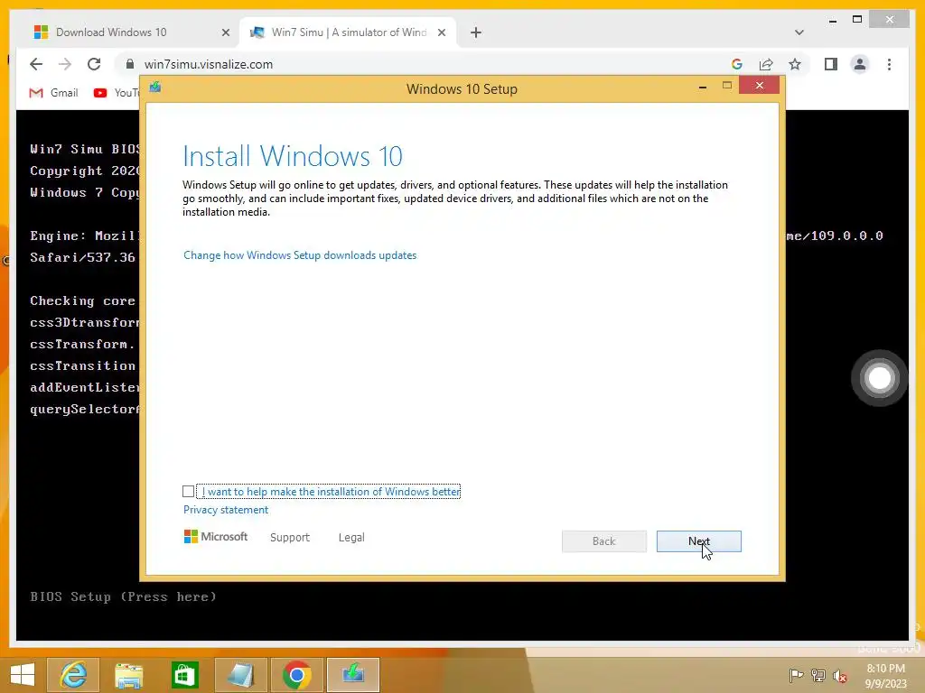Click the Google icon in address bar
Screen dimensions: 925x693
[x=737, y=64]
